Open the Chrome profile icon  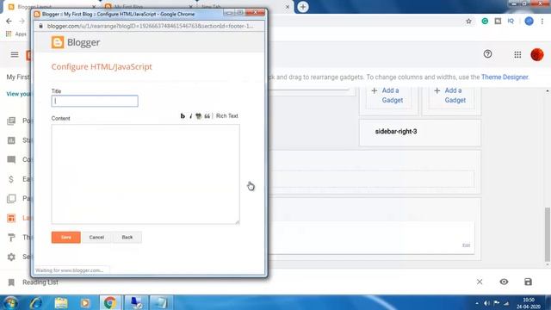[x=529, y=21]
